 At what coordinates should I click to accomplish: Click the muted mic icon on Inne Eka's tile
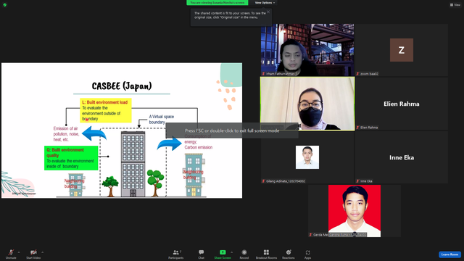(357, 181)
